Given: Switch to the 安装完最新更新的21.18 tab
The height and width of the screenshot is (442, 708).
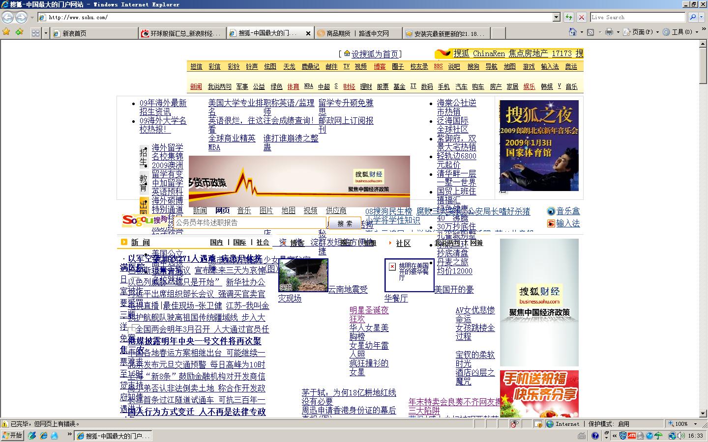Looking at the screenshot, I should pos(446,33).
